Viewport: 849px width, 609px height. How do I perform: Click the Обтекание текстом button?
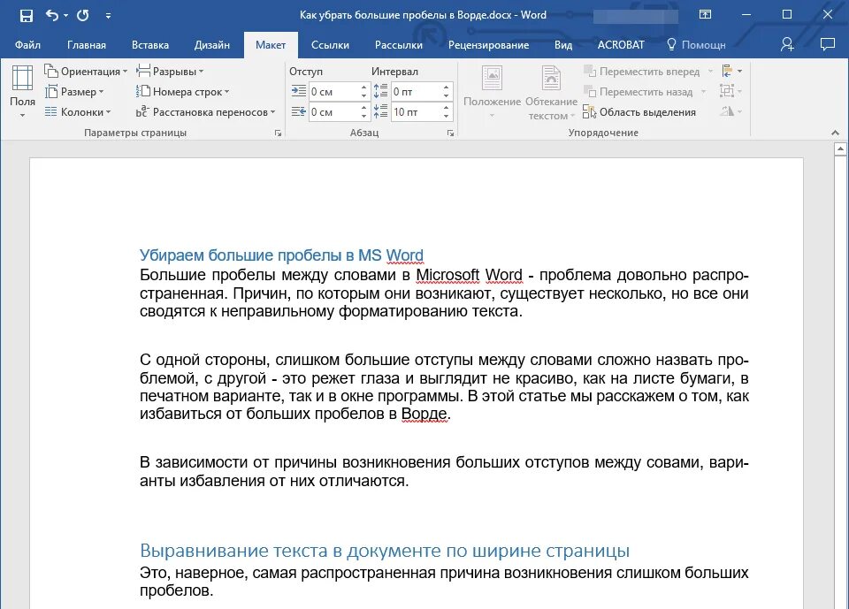point(551,92)
